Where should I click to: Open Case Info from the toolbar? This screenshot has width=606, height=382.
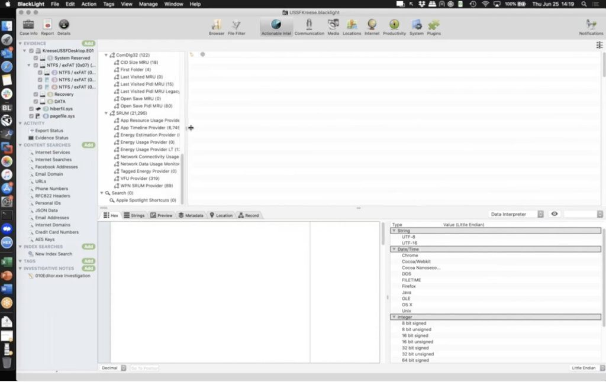[28, 27]
